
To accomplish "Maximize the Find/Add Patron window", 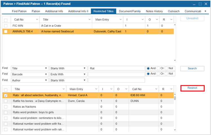I will pos(200,4).
